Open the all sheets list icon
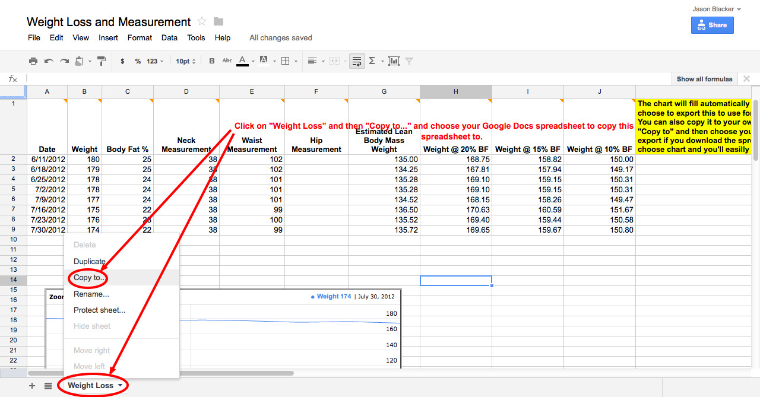Screen dimensions: 760x397 coord(48,386)
